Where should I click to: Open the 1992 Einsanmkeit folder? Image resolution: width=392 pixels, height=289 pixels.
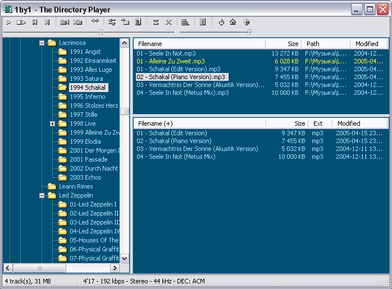pyautogui.click(x=93, y=61)
